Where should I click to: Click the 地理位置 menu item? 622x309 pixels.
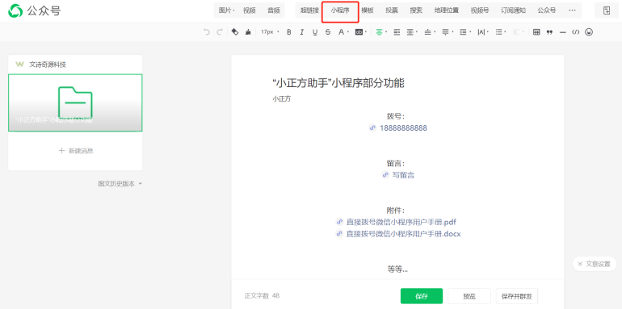(447, 10)
